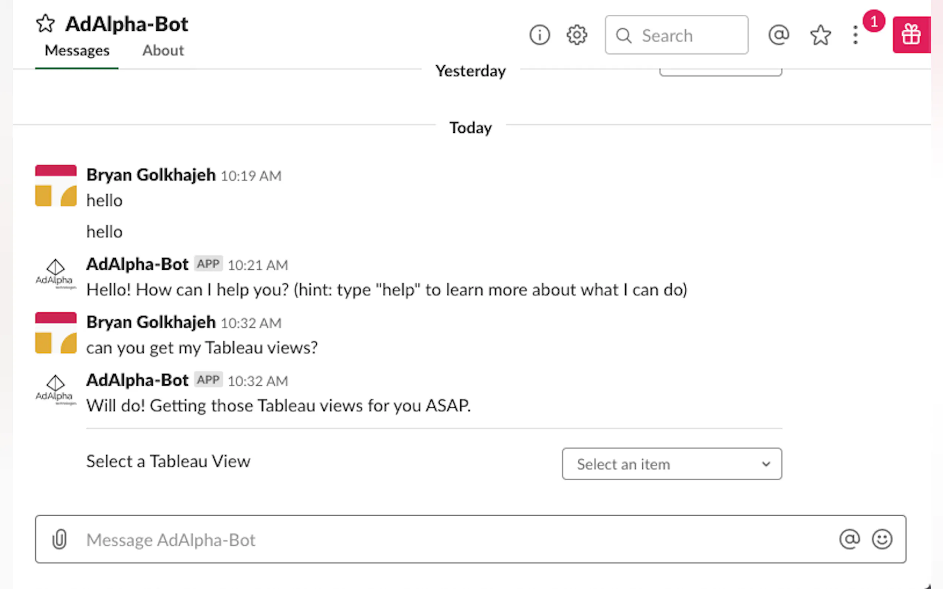Image resolution: width=943 pixels, height=589 pixels.
Task: Click the pink gift What's New button
Action: pyautogui.click(x=911, y=34)
